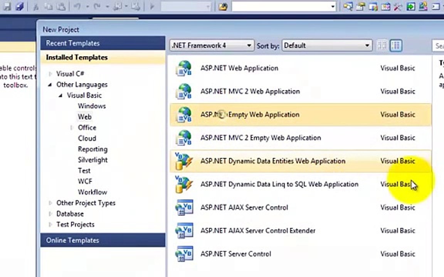The image size is (444, 277).
Task: Collapse the Other Languages tree node
Action: [x=50, y=85]
